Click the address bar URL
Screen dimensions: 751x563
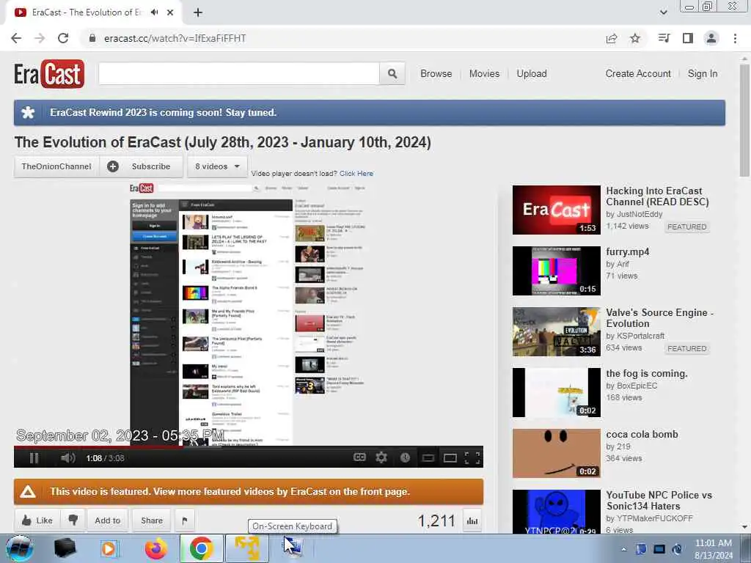click(x=175, y=38)
